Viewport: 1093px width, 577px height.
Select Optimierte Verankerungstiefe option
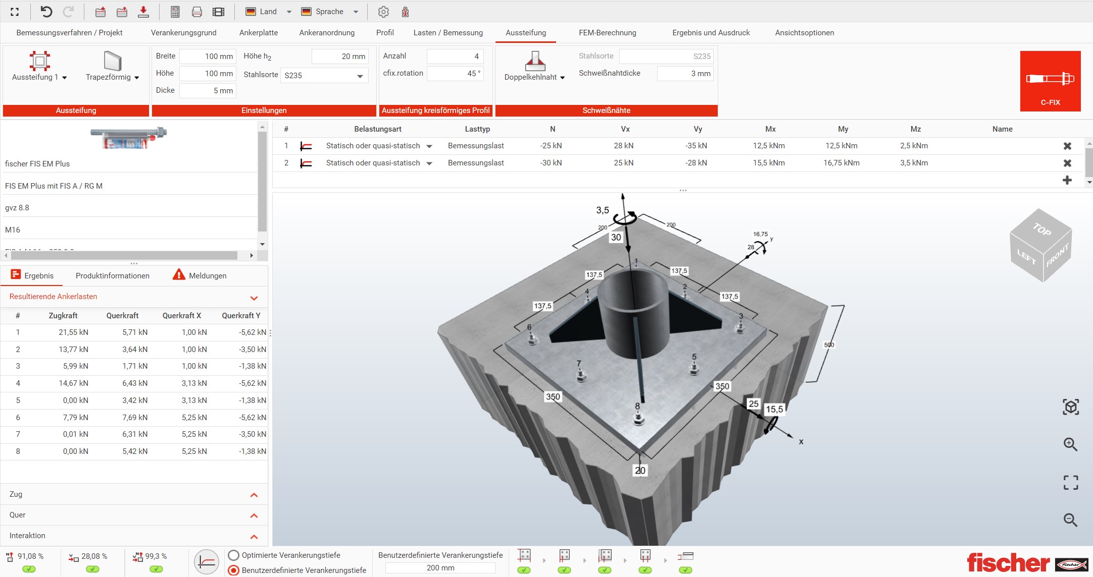(233, 555)
